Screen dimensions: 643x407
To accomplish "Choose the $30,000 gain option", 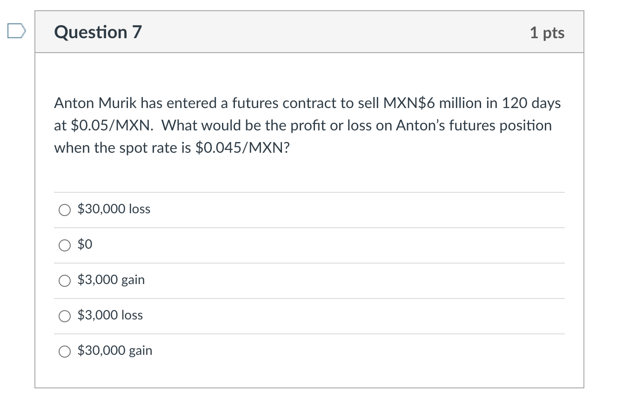I will tap(65, 352).
